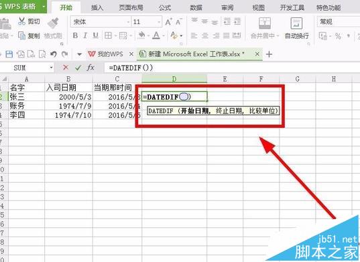This screenshot has width=360, height=262.
Task: Click the Copy (复制) icon
Action: (22, 36)
